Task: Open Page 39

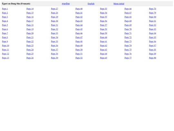Action: [x=54, y=58]
